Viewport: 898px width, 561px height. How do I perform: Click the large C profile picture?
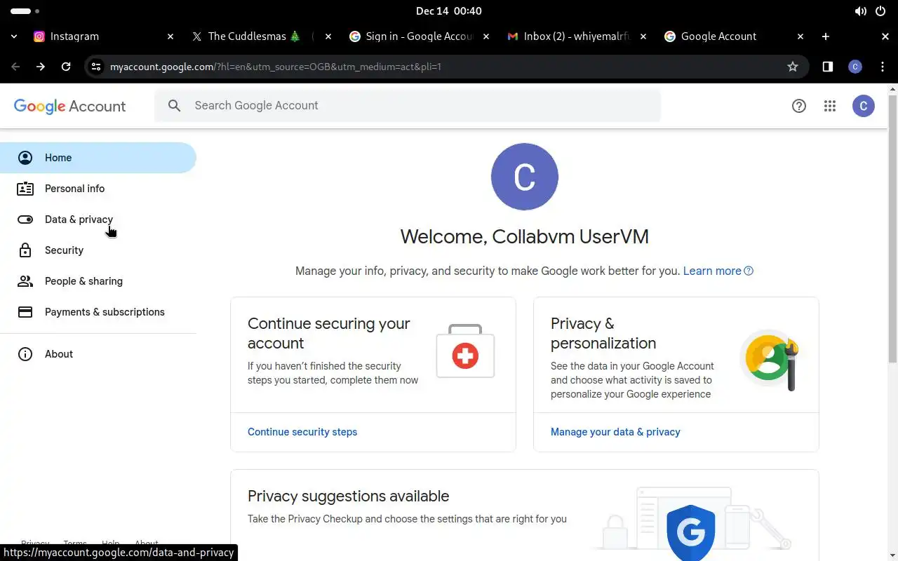[x=525, y=177]
